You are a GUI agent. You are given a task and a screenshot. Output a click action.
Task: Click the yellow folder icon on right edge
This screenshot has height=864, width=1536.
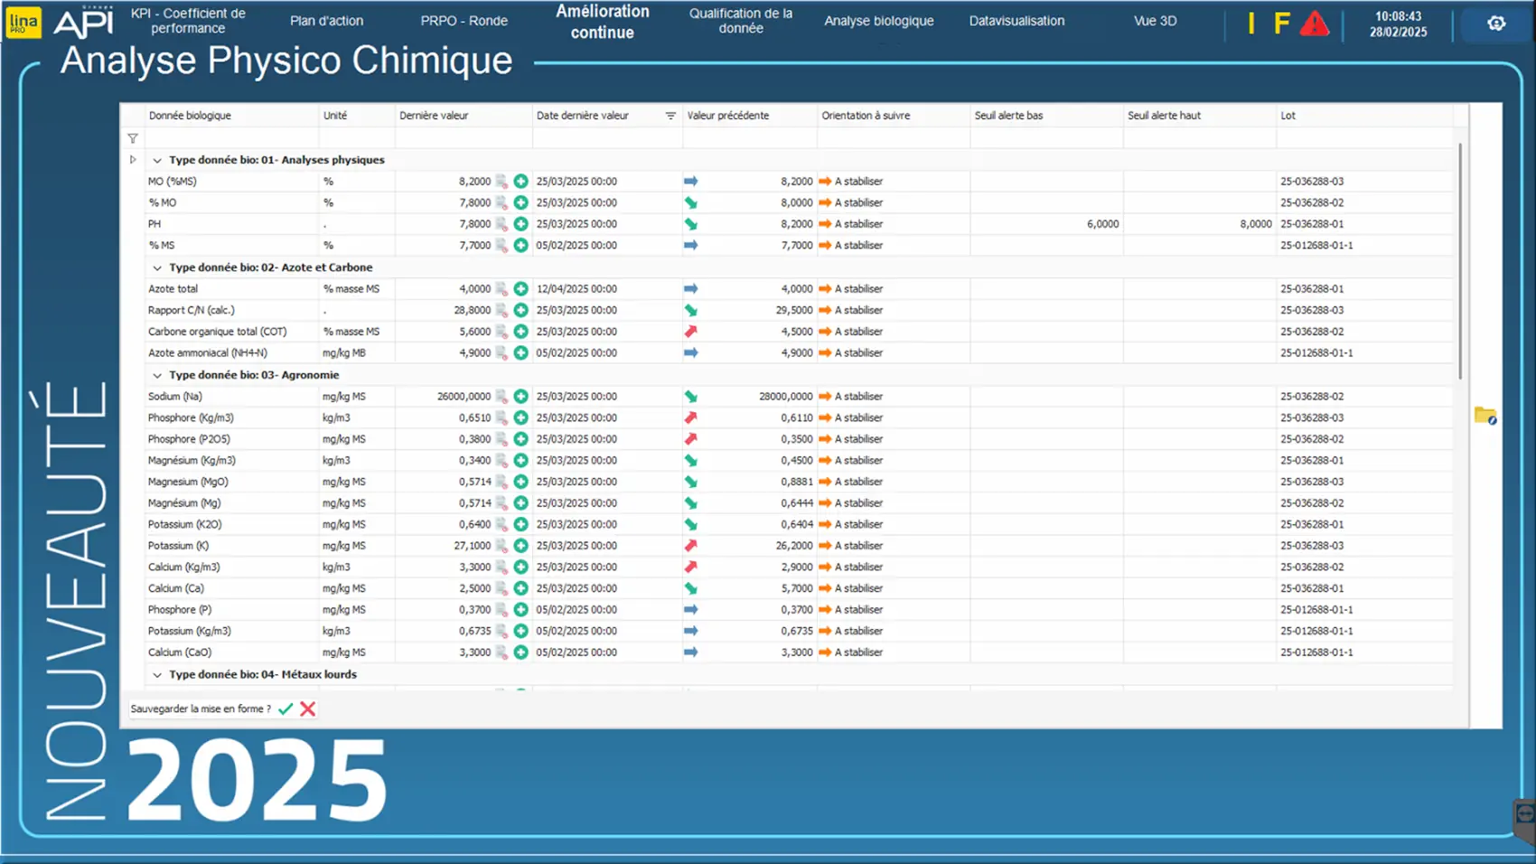point(1484,416)
